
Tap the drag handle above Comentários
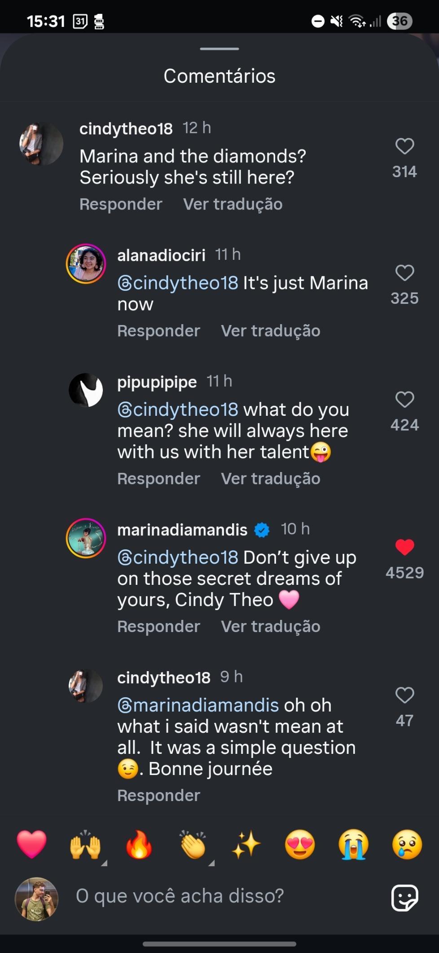(x=219, y=49)
